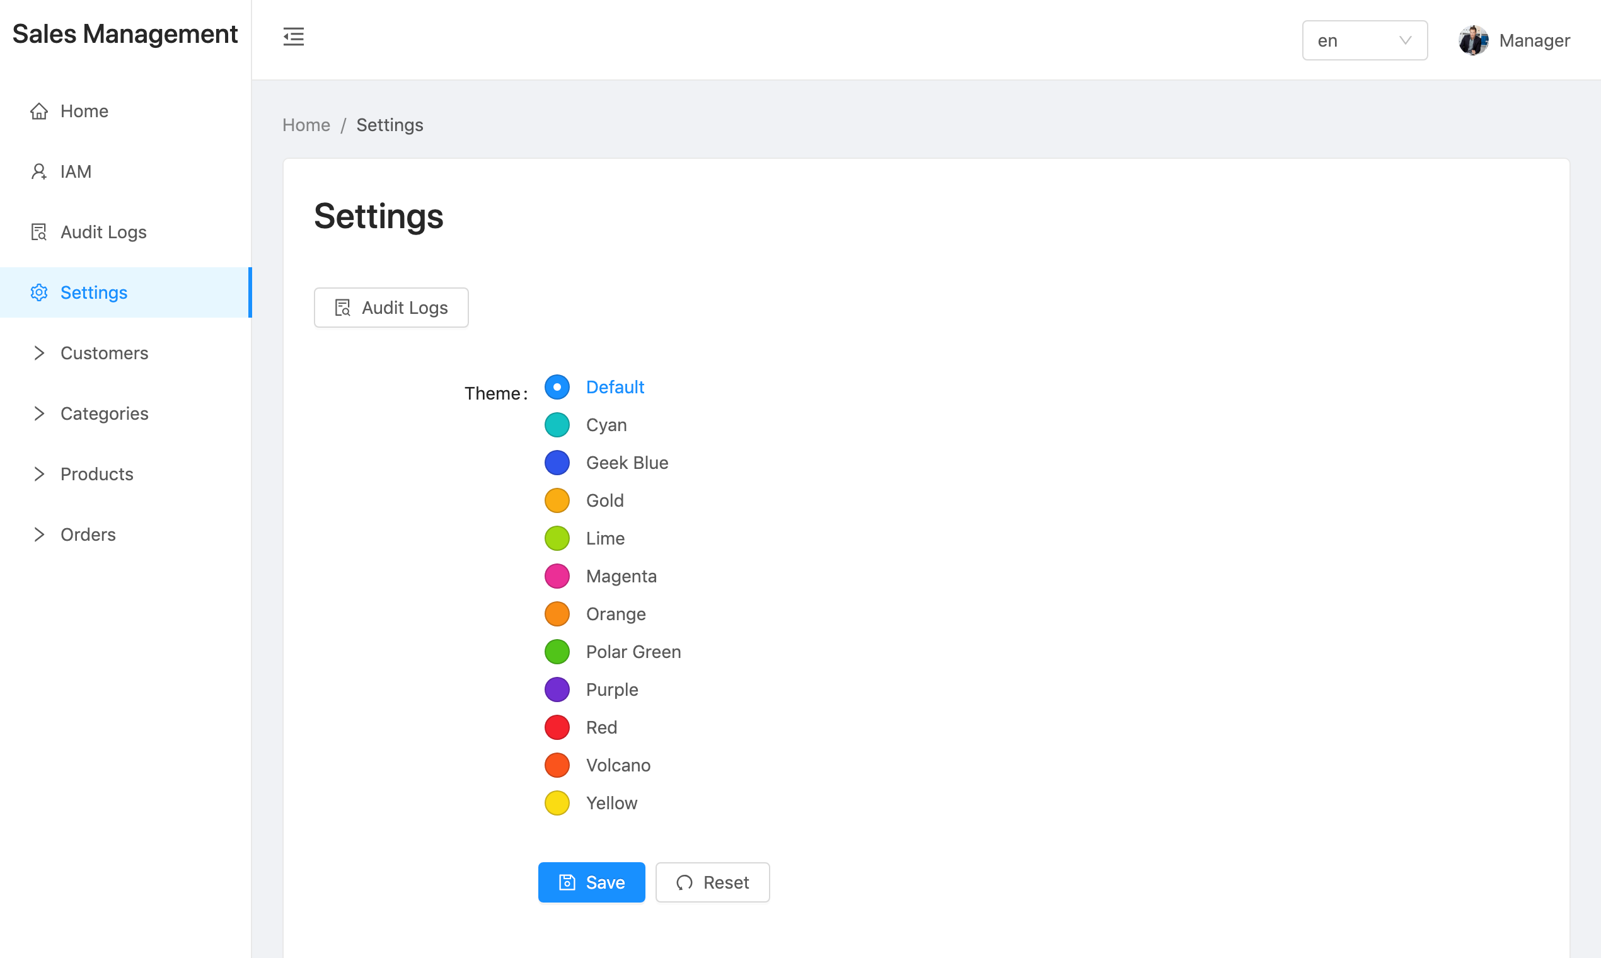Expand the Customers submenu

(38, 353)
